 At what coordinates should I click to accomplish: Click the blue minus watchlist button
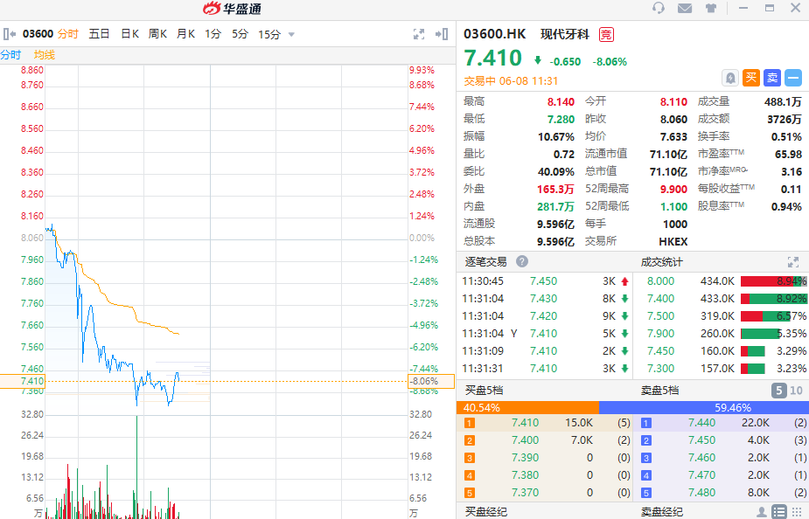point(793,78)
